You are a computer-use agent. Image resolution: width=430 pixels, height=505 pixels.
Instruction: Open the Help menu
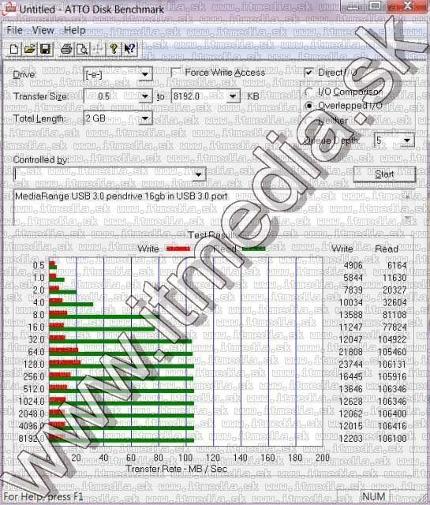point(74,30)
